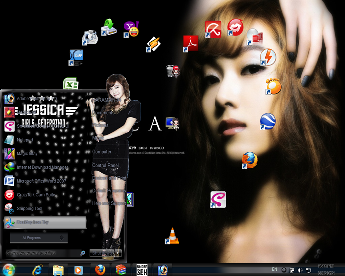Expand Microsoft Office Word 2007 jump list arrow
The height and width of the screenshot is (276, 345).
coord(82,181)
